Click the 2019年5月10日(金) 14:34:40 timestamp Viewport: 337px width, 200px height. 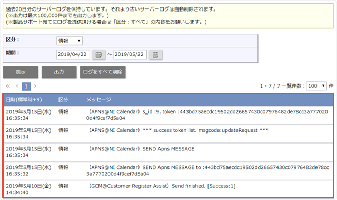point(28,189)
